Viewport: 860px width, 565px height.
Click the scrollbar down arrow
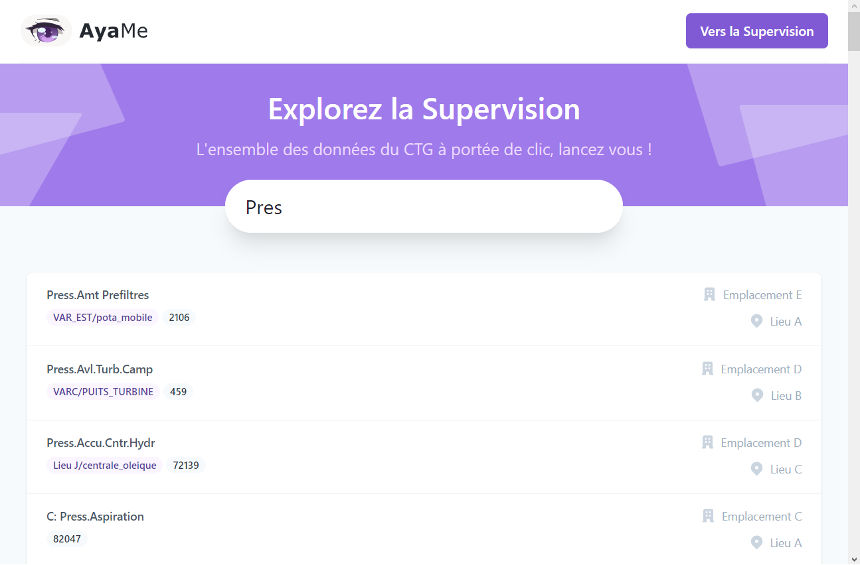[x=853, y=558]
